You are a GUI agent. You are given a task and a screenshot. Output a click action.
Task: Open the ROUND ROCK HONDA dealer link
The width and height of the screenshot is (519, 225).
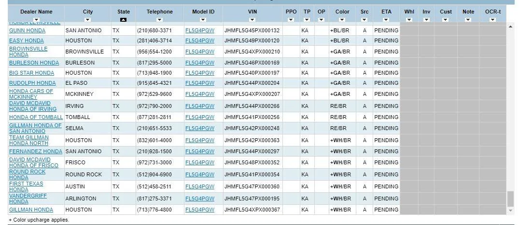(x=27, y=174)
